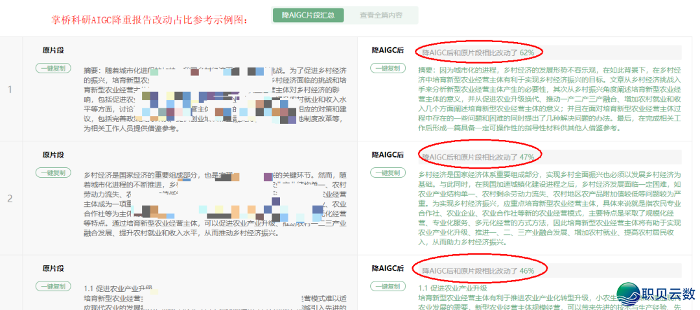Open the 查看全篇内容 tab
Viewport: 700px width, 310px height.
coord(380,16)
